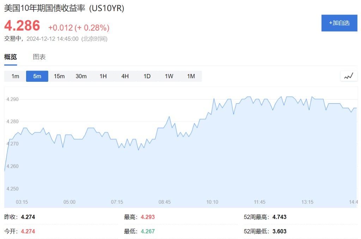The image size is (361, 239).
Task: Click the line chart type icon
Action: pos(349,76)
